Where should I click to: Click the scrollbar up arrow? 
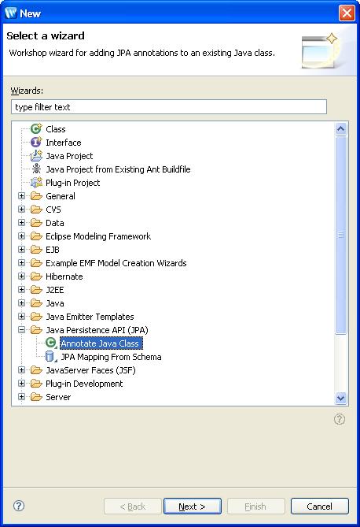coord(340,128)
